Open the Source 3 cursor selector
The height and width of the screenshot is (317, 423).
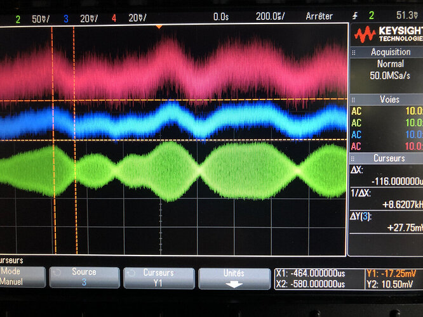[84, 277]
